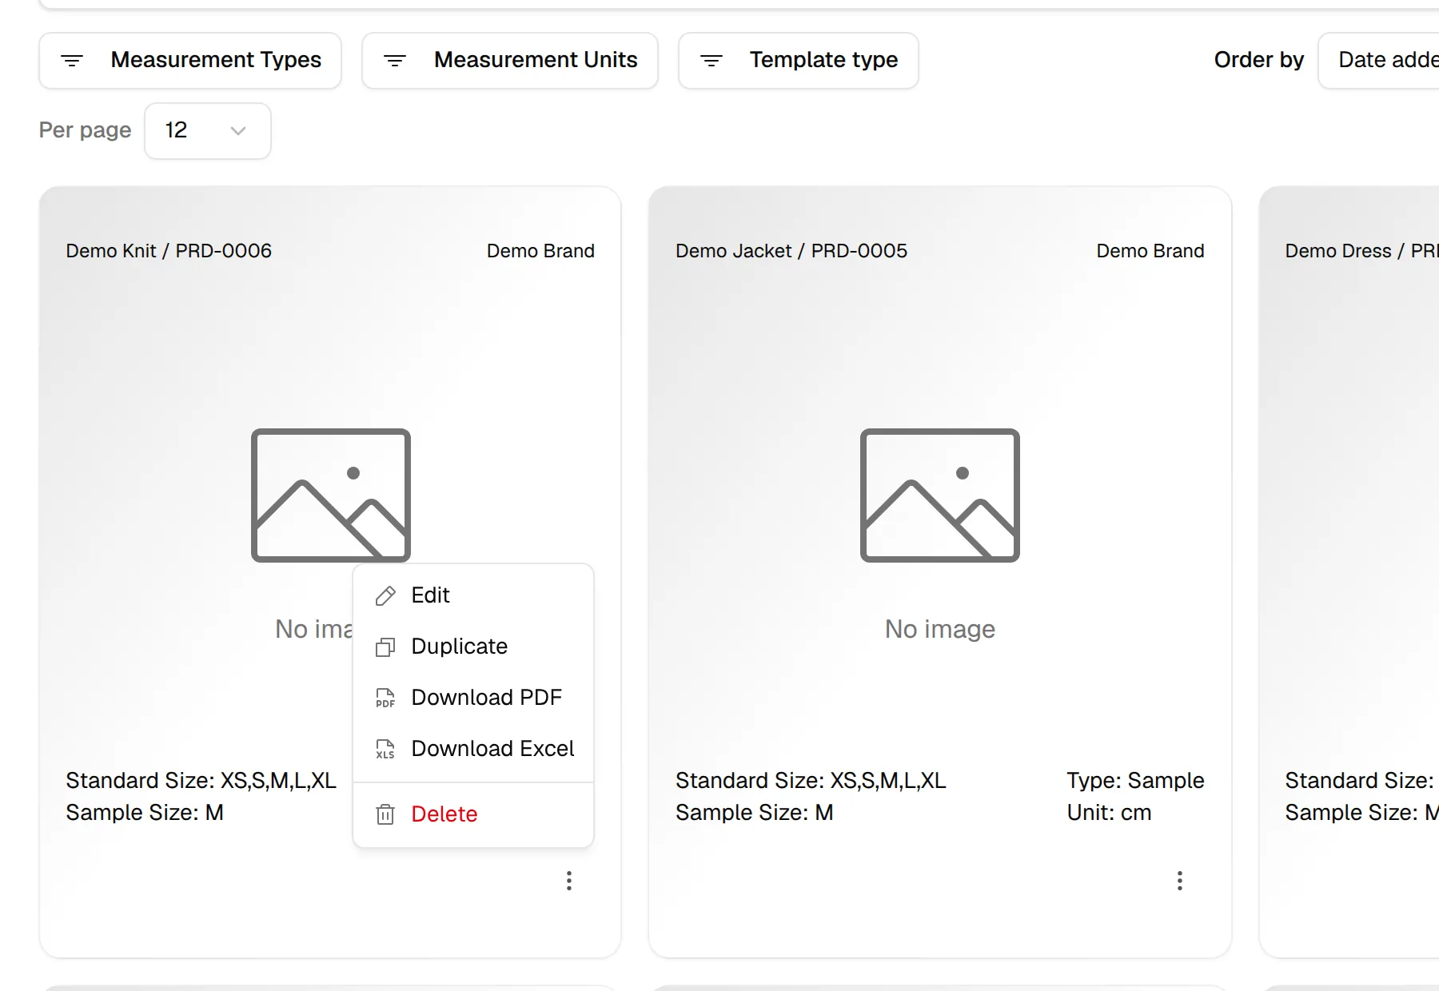Click the Demo Jacket image placeholder
This screenshot has height=991, width=1439.
click(x=940, y=495)
